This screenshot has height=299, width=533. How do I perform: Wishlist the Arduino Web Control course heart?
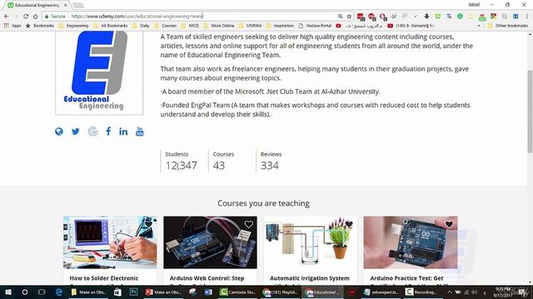tap(249, 224)
